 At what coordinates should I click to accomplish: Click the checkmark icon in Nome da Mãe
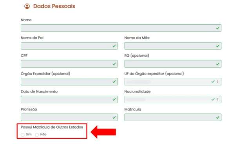click(x=218, y=46)
